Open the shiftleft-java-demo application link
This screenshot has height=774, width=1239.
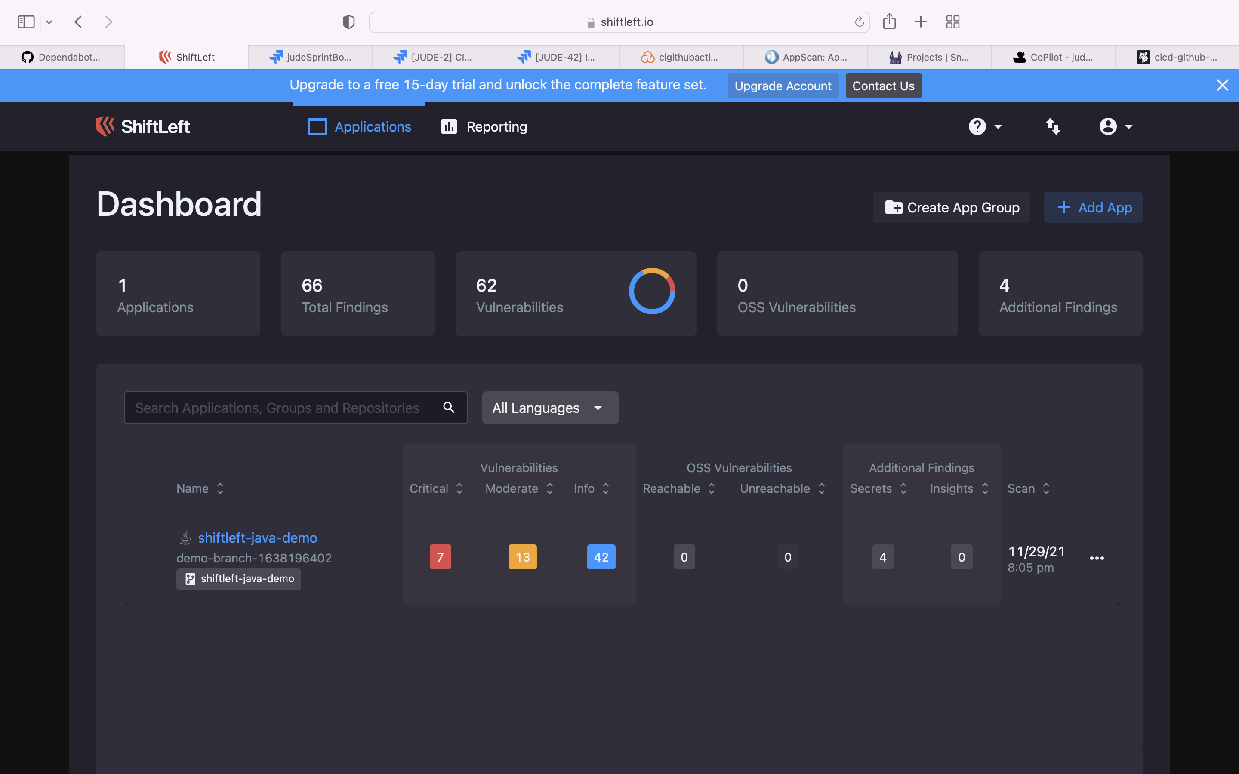(x=257, y=537)
